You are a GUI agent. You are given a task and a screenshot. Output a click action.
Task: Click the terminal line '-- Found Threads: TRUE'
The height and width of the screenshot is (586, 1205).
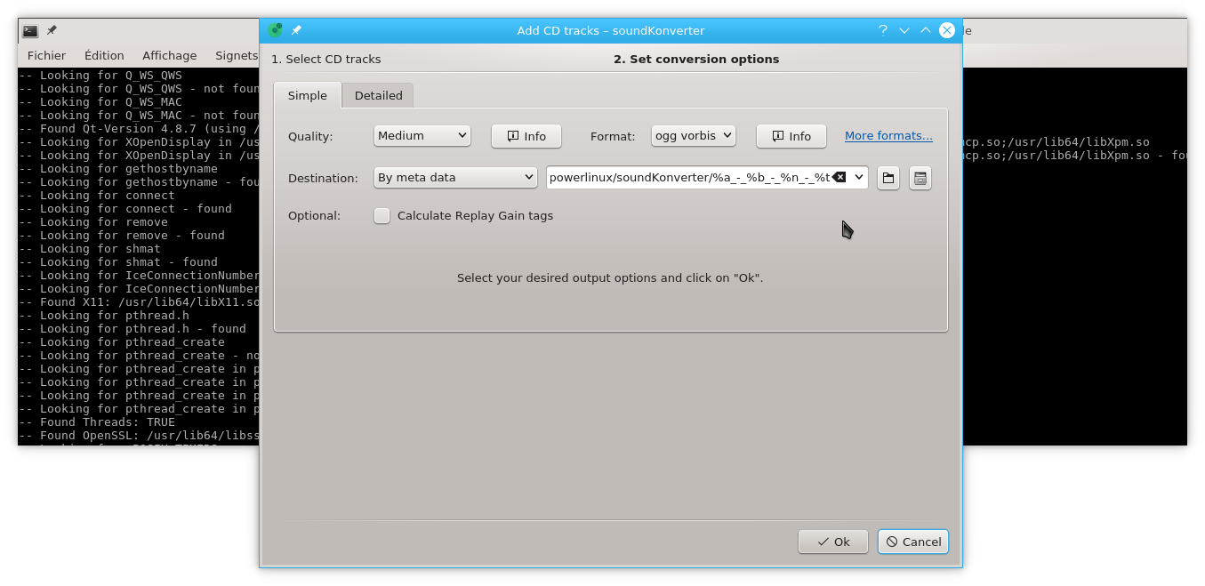pyautogui.click(x=97, y=422)
